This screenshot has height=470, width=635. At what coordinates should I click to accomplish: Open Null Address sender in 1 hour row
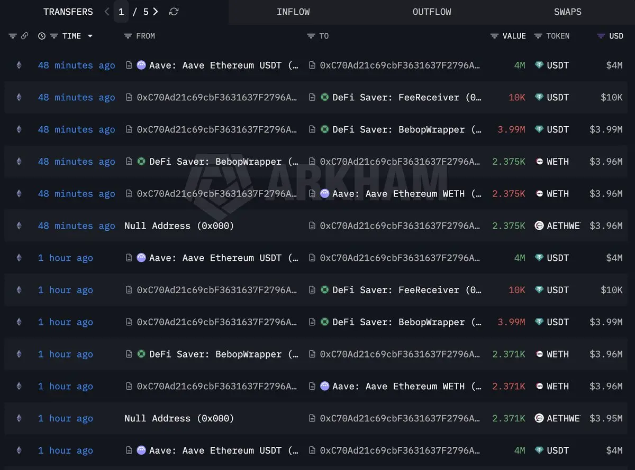point(179,419)
